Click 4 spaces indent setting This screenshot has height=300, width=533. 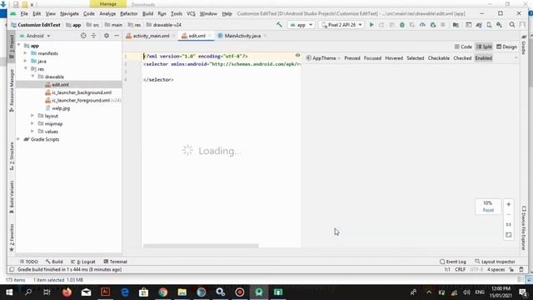pyautogui.click(x=496, y=269)
